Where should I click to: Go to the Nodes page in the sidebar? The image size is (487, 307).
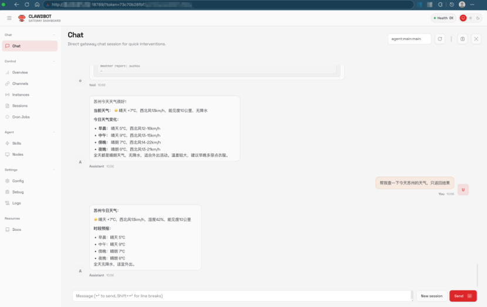(x=18, y=155)
